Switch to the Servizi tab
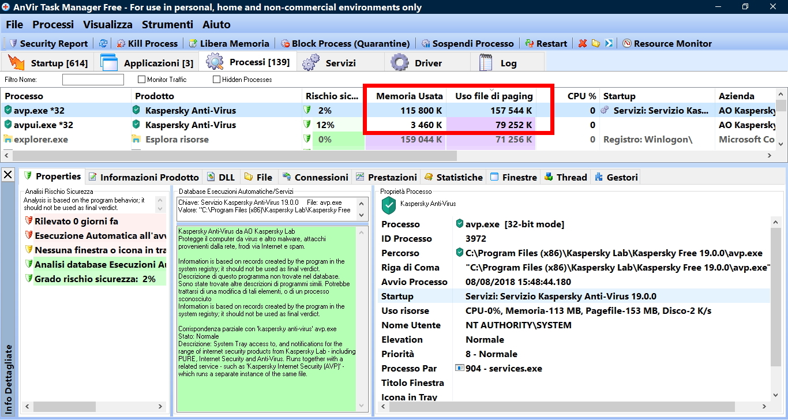Screen dimensions: 788x420 click(340, 63)
